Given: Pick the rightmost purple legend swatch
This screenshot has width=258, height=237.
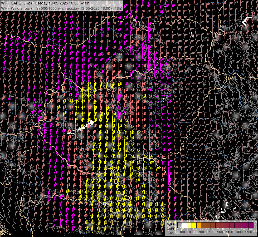Looking at the screenshot, I should pos(251,225).
